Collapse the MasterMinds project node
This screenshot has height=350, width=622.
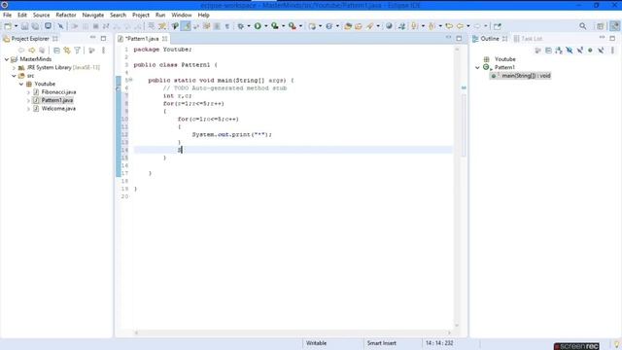click(7, 59)
